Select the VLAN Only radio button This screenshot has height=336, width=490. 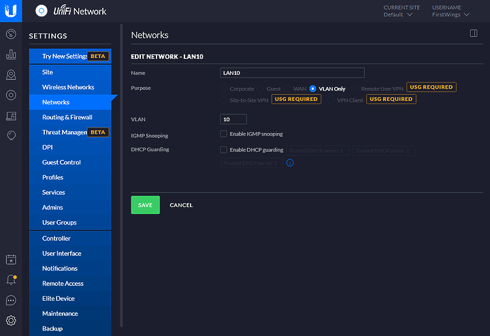click(312, 89)
